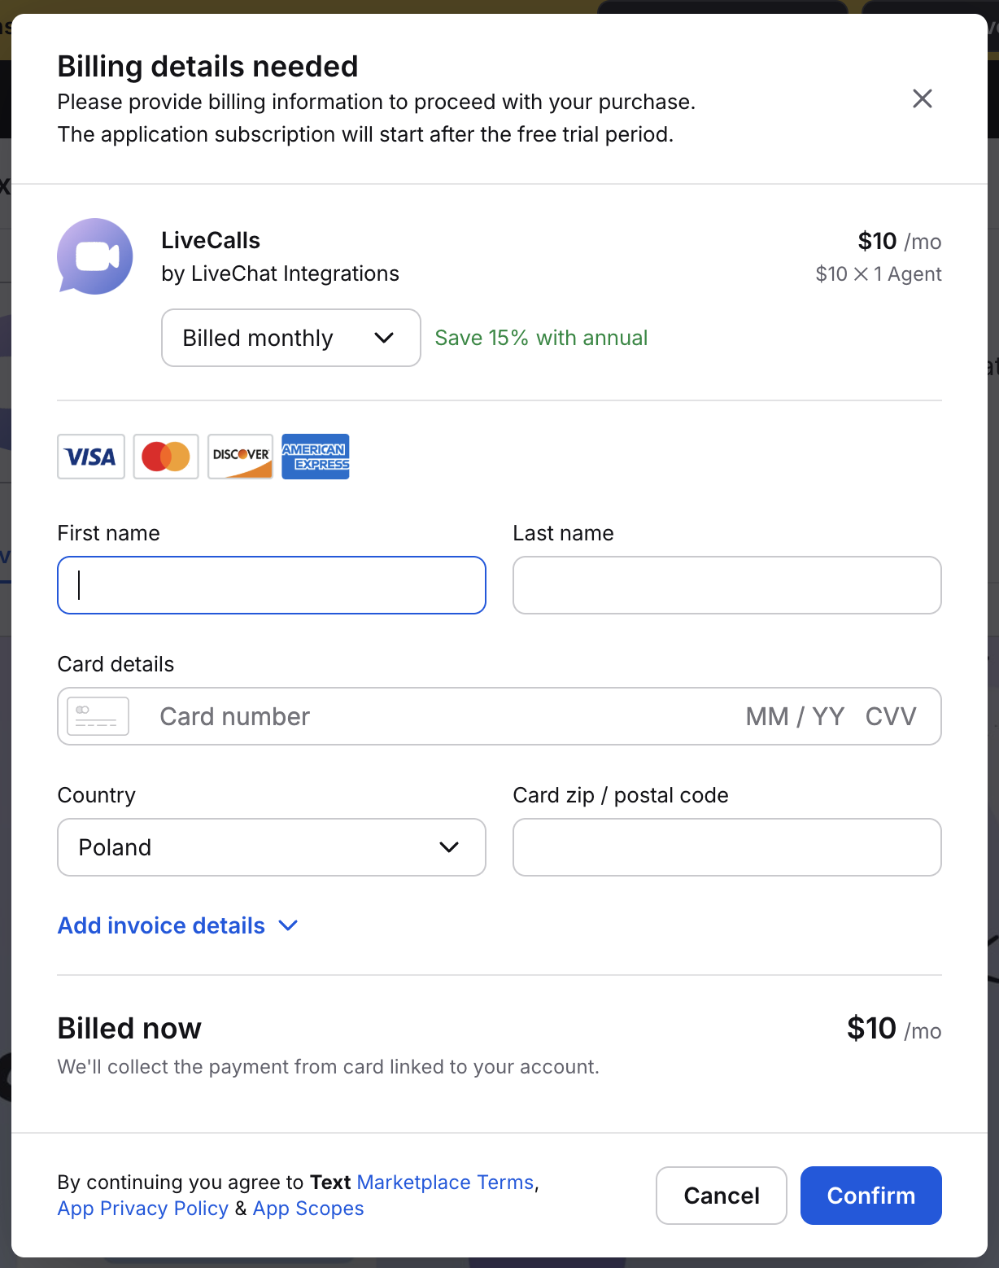Click the CVV field
Viewport: 999px width, 1268px height.
coord(891,716)
